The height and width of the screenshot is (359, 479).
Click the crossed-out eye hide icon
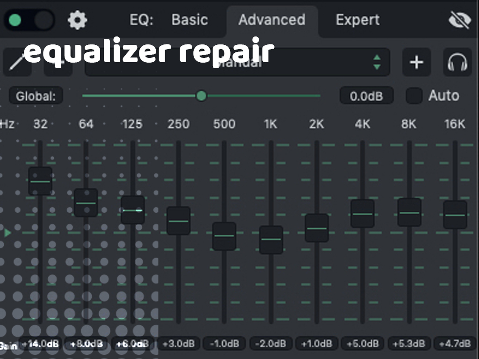tap(458, 20)
